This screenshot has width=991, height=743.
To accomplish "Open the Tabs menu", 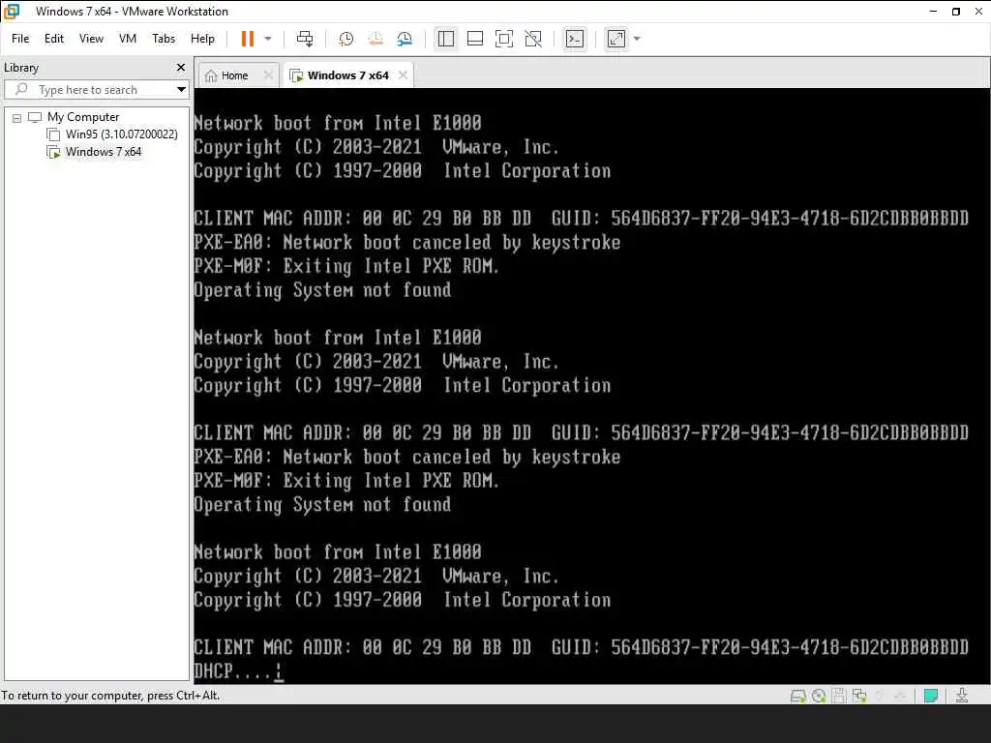I will tap(164, 39).
